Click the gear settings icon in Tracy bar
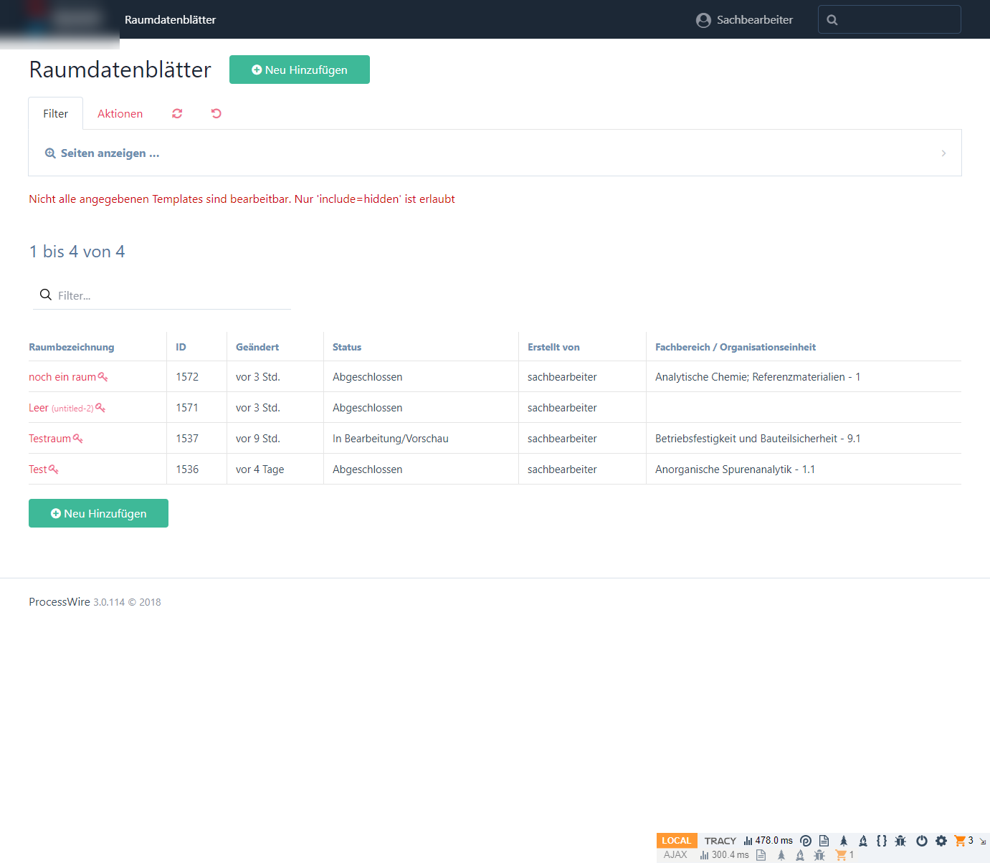990x863 pixels. [941, 840]
